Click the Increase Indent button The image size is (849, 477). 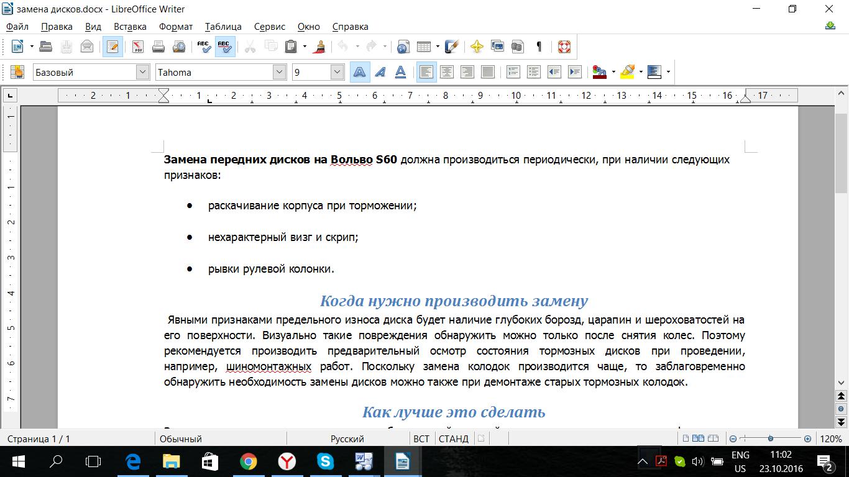click(574, 72)
